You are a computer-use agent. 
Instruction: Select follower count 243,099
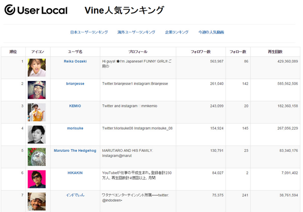(x=217, y=106)
